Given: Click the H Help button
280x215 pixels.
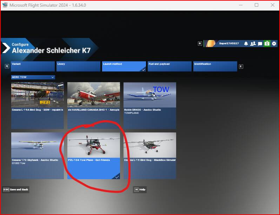Looking at the screenshot, I should pyautogui.click(x=140, y=189).
